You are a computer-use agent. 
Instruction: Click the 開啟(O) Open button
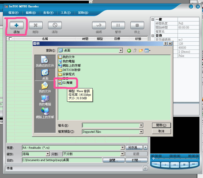coord(161,125)
